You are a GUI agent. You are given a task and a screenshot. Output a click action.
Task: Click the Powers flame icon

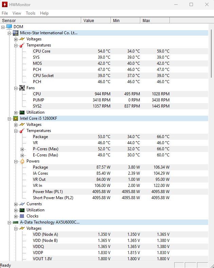pos(22,161)
